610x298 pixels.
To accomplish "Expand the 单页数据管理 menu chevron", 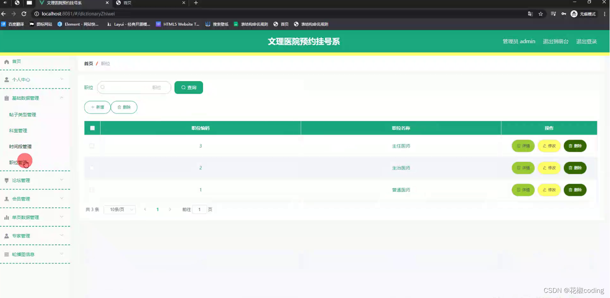I will pos(62,217).
